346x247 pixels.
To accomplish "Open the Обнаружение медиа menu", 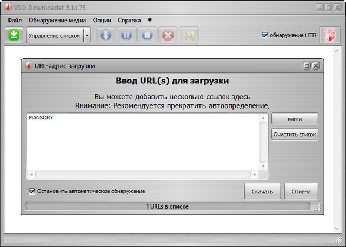I will point(57,20).
